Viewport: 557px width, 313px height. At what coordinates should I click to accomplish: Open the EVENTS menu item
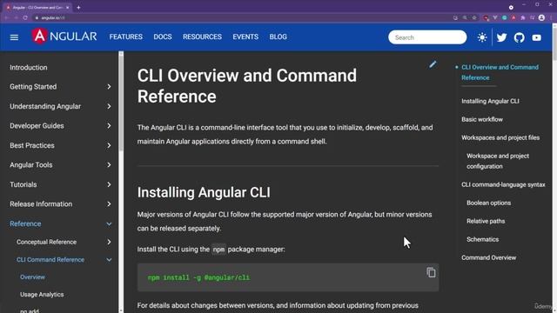[x=245, y=37]
